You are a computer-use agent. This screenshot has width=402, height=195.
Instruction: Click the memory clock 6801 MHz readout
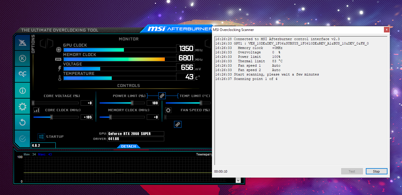pos(186,58)
